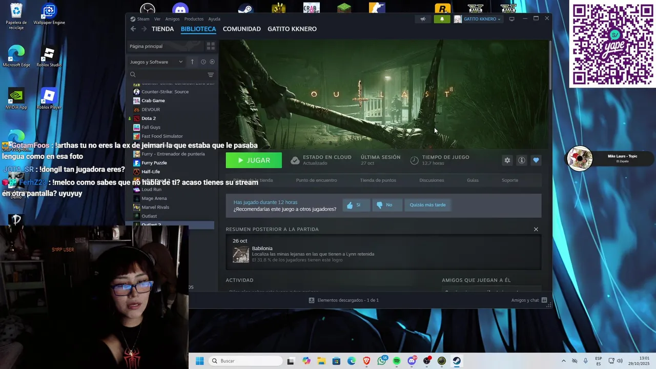The height and width of the screenshot is (369, 656).
Task: Click the Quizás más tarde button
Action: click(x=427, y=205)
